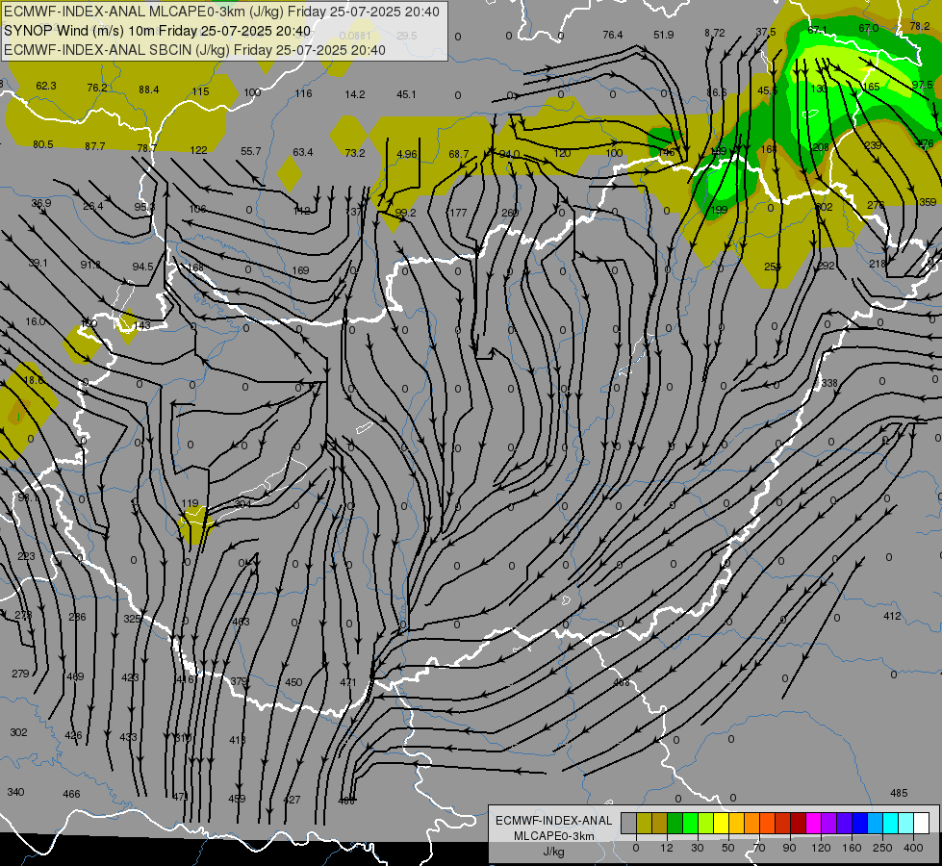Click the map value '165' in green area
The width and height of the screenshot is (942, 866).
coord(871,87)
